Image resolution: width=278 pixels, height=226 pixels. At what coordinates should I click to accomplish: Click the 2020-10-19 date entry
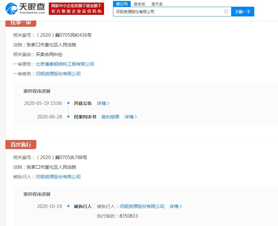point(49,206)
